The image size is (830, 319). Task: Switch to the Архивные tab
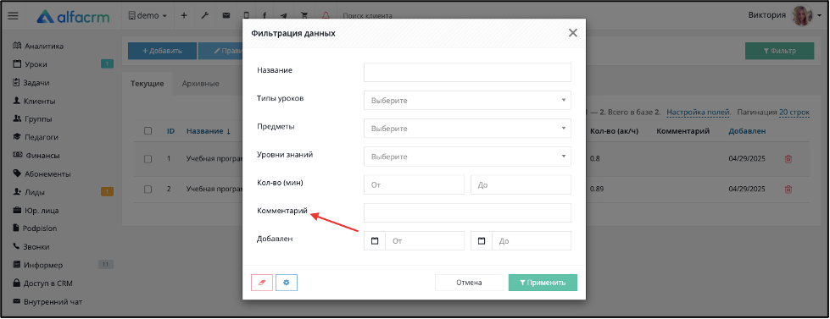pos(200,84)
